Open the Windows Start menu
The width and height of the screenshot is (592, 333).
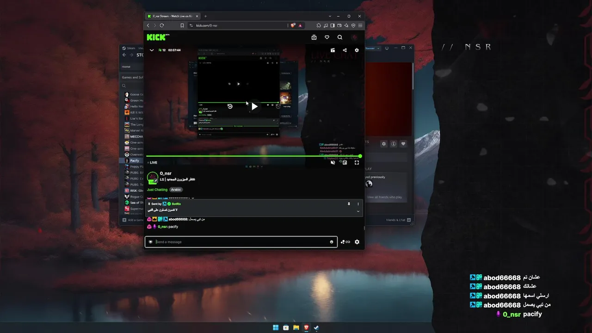pyautogui.click(x=276, y=327)
